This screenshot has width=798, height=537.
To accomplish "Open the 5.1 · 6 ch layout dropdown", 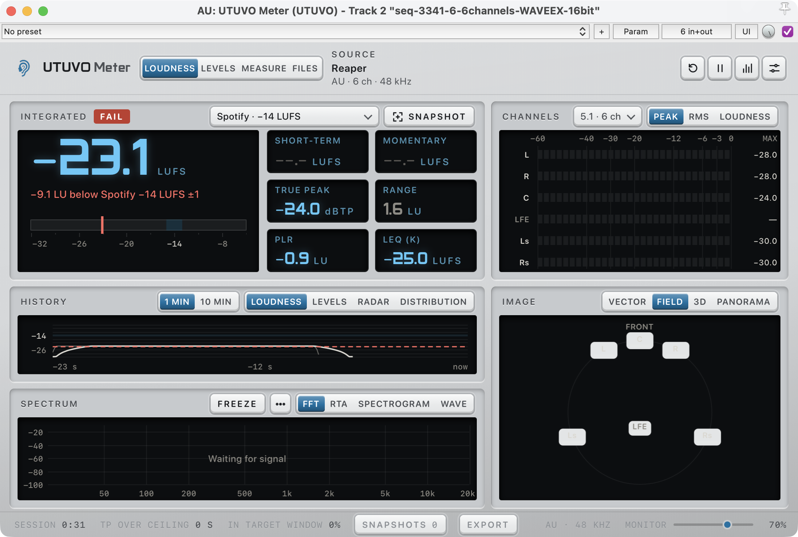I will pos(607,116).
